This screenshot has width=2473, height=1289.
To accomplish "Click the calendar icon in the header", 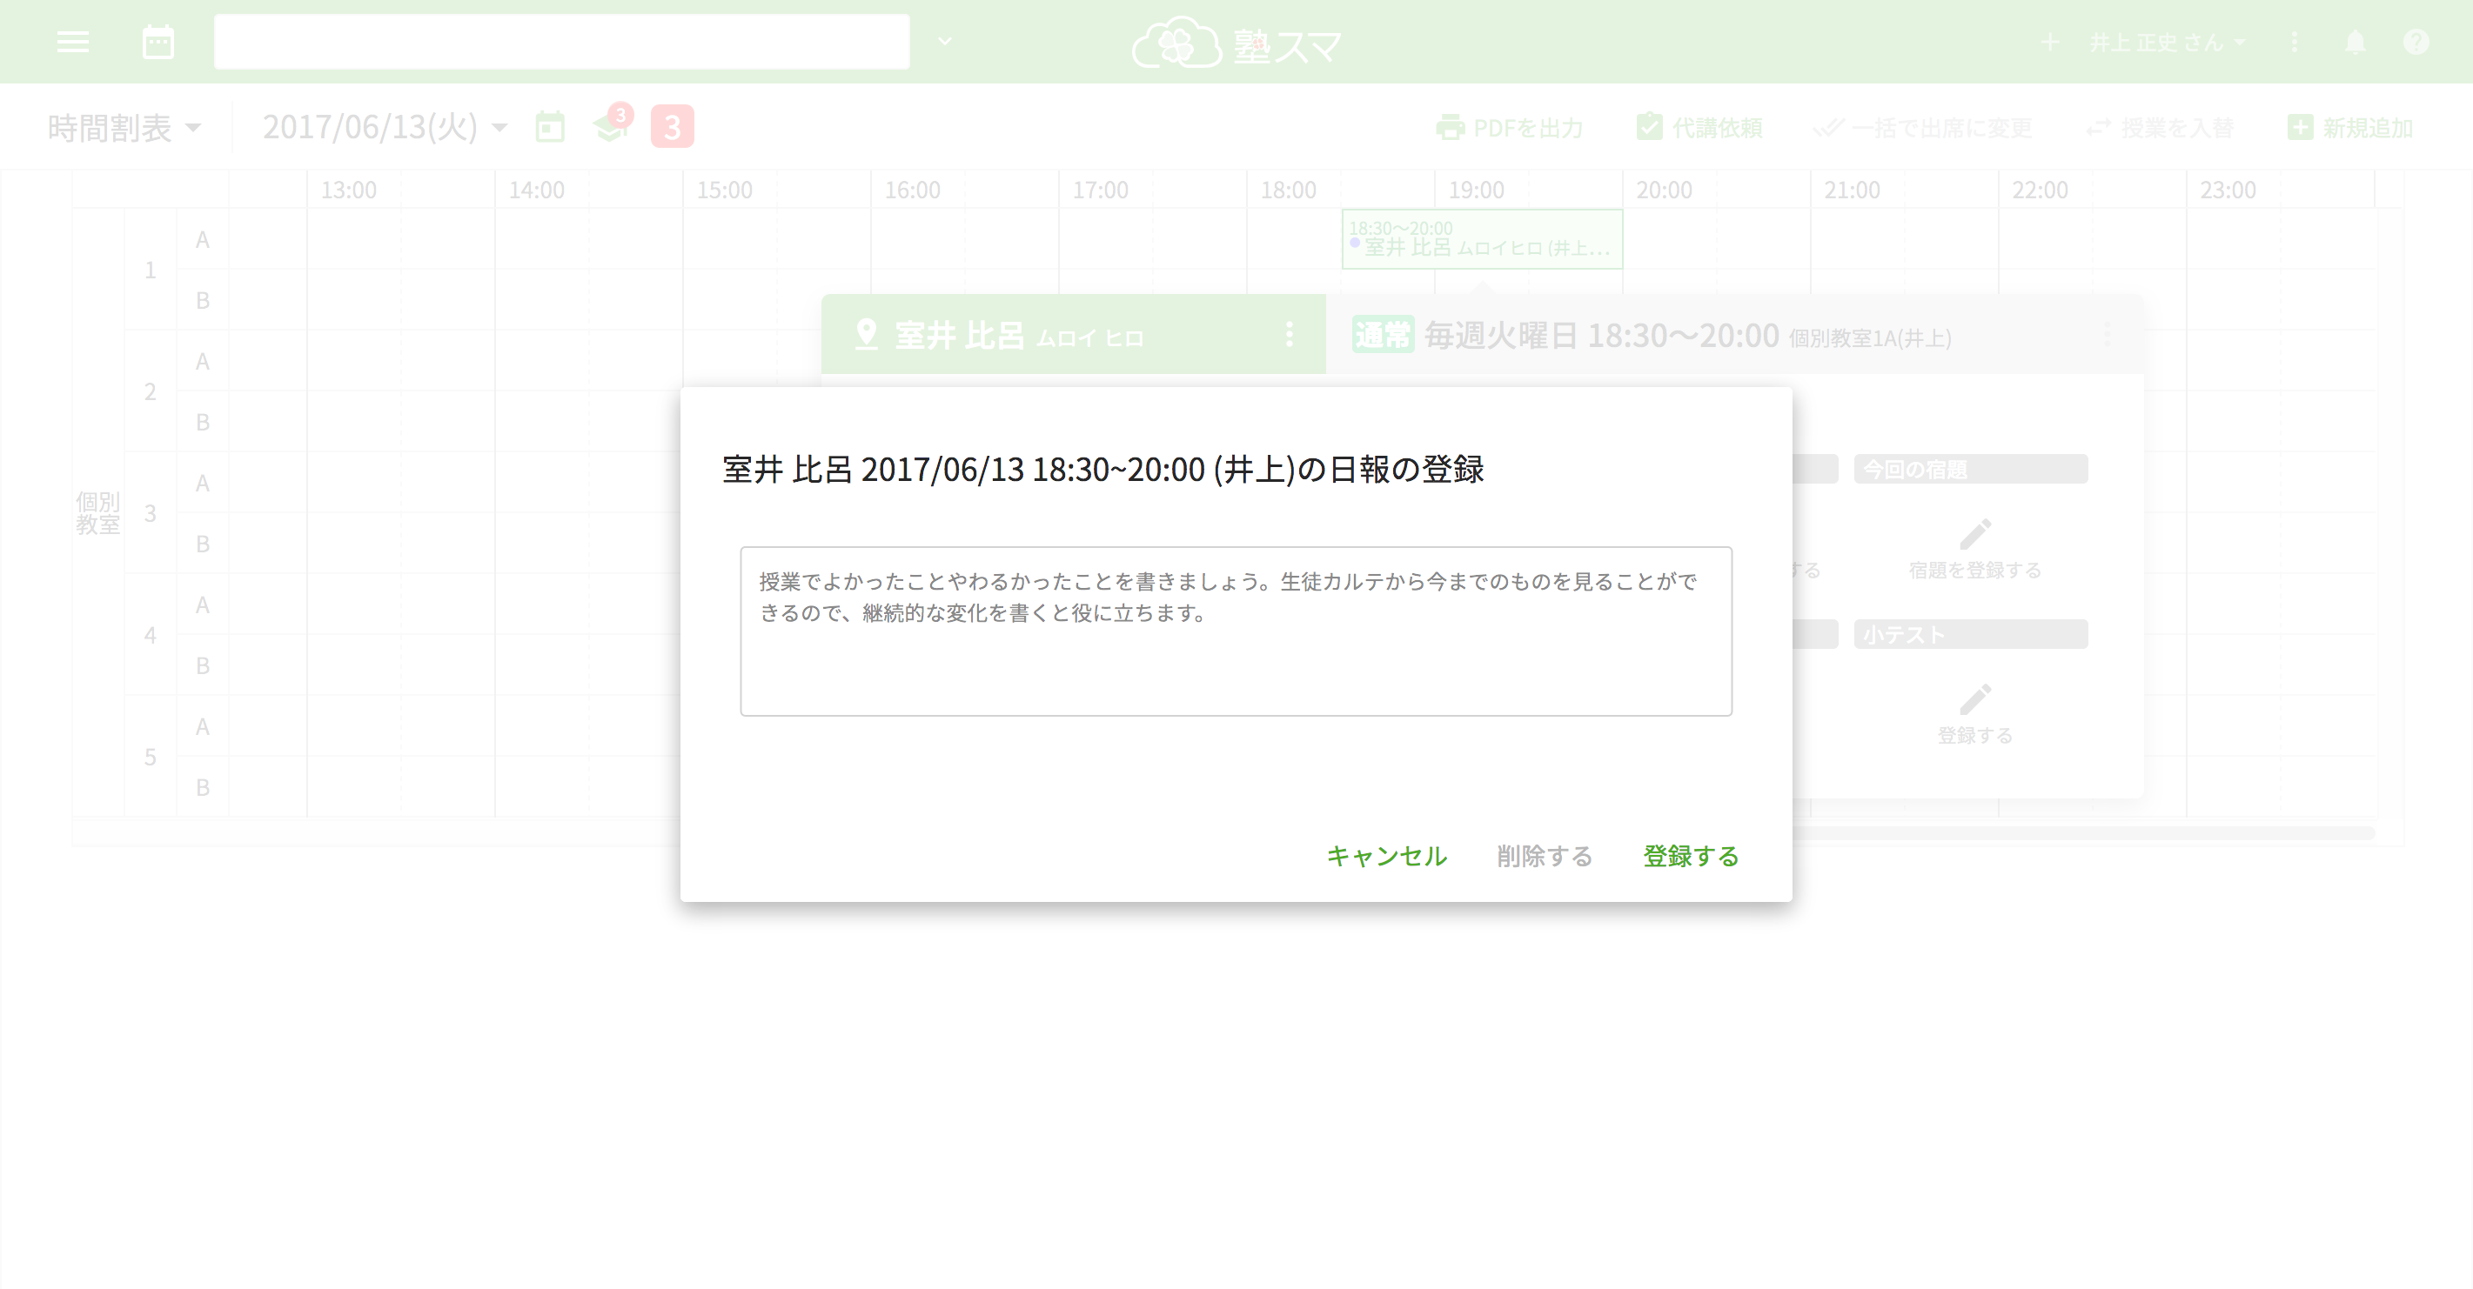I will point(157,43).
